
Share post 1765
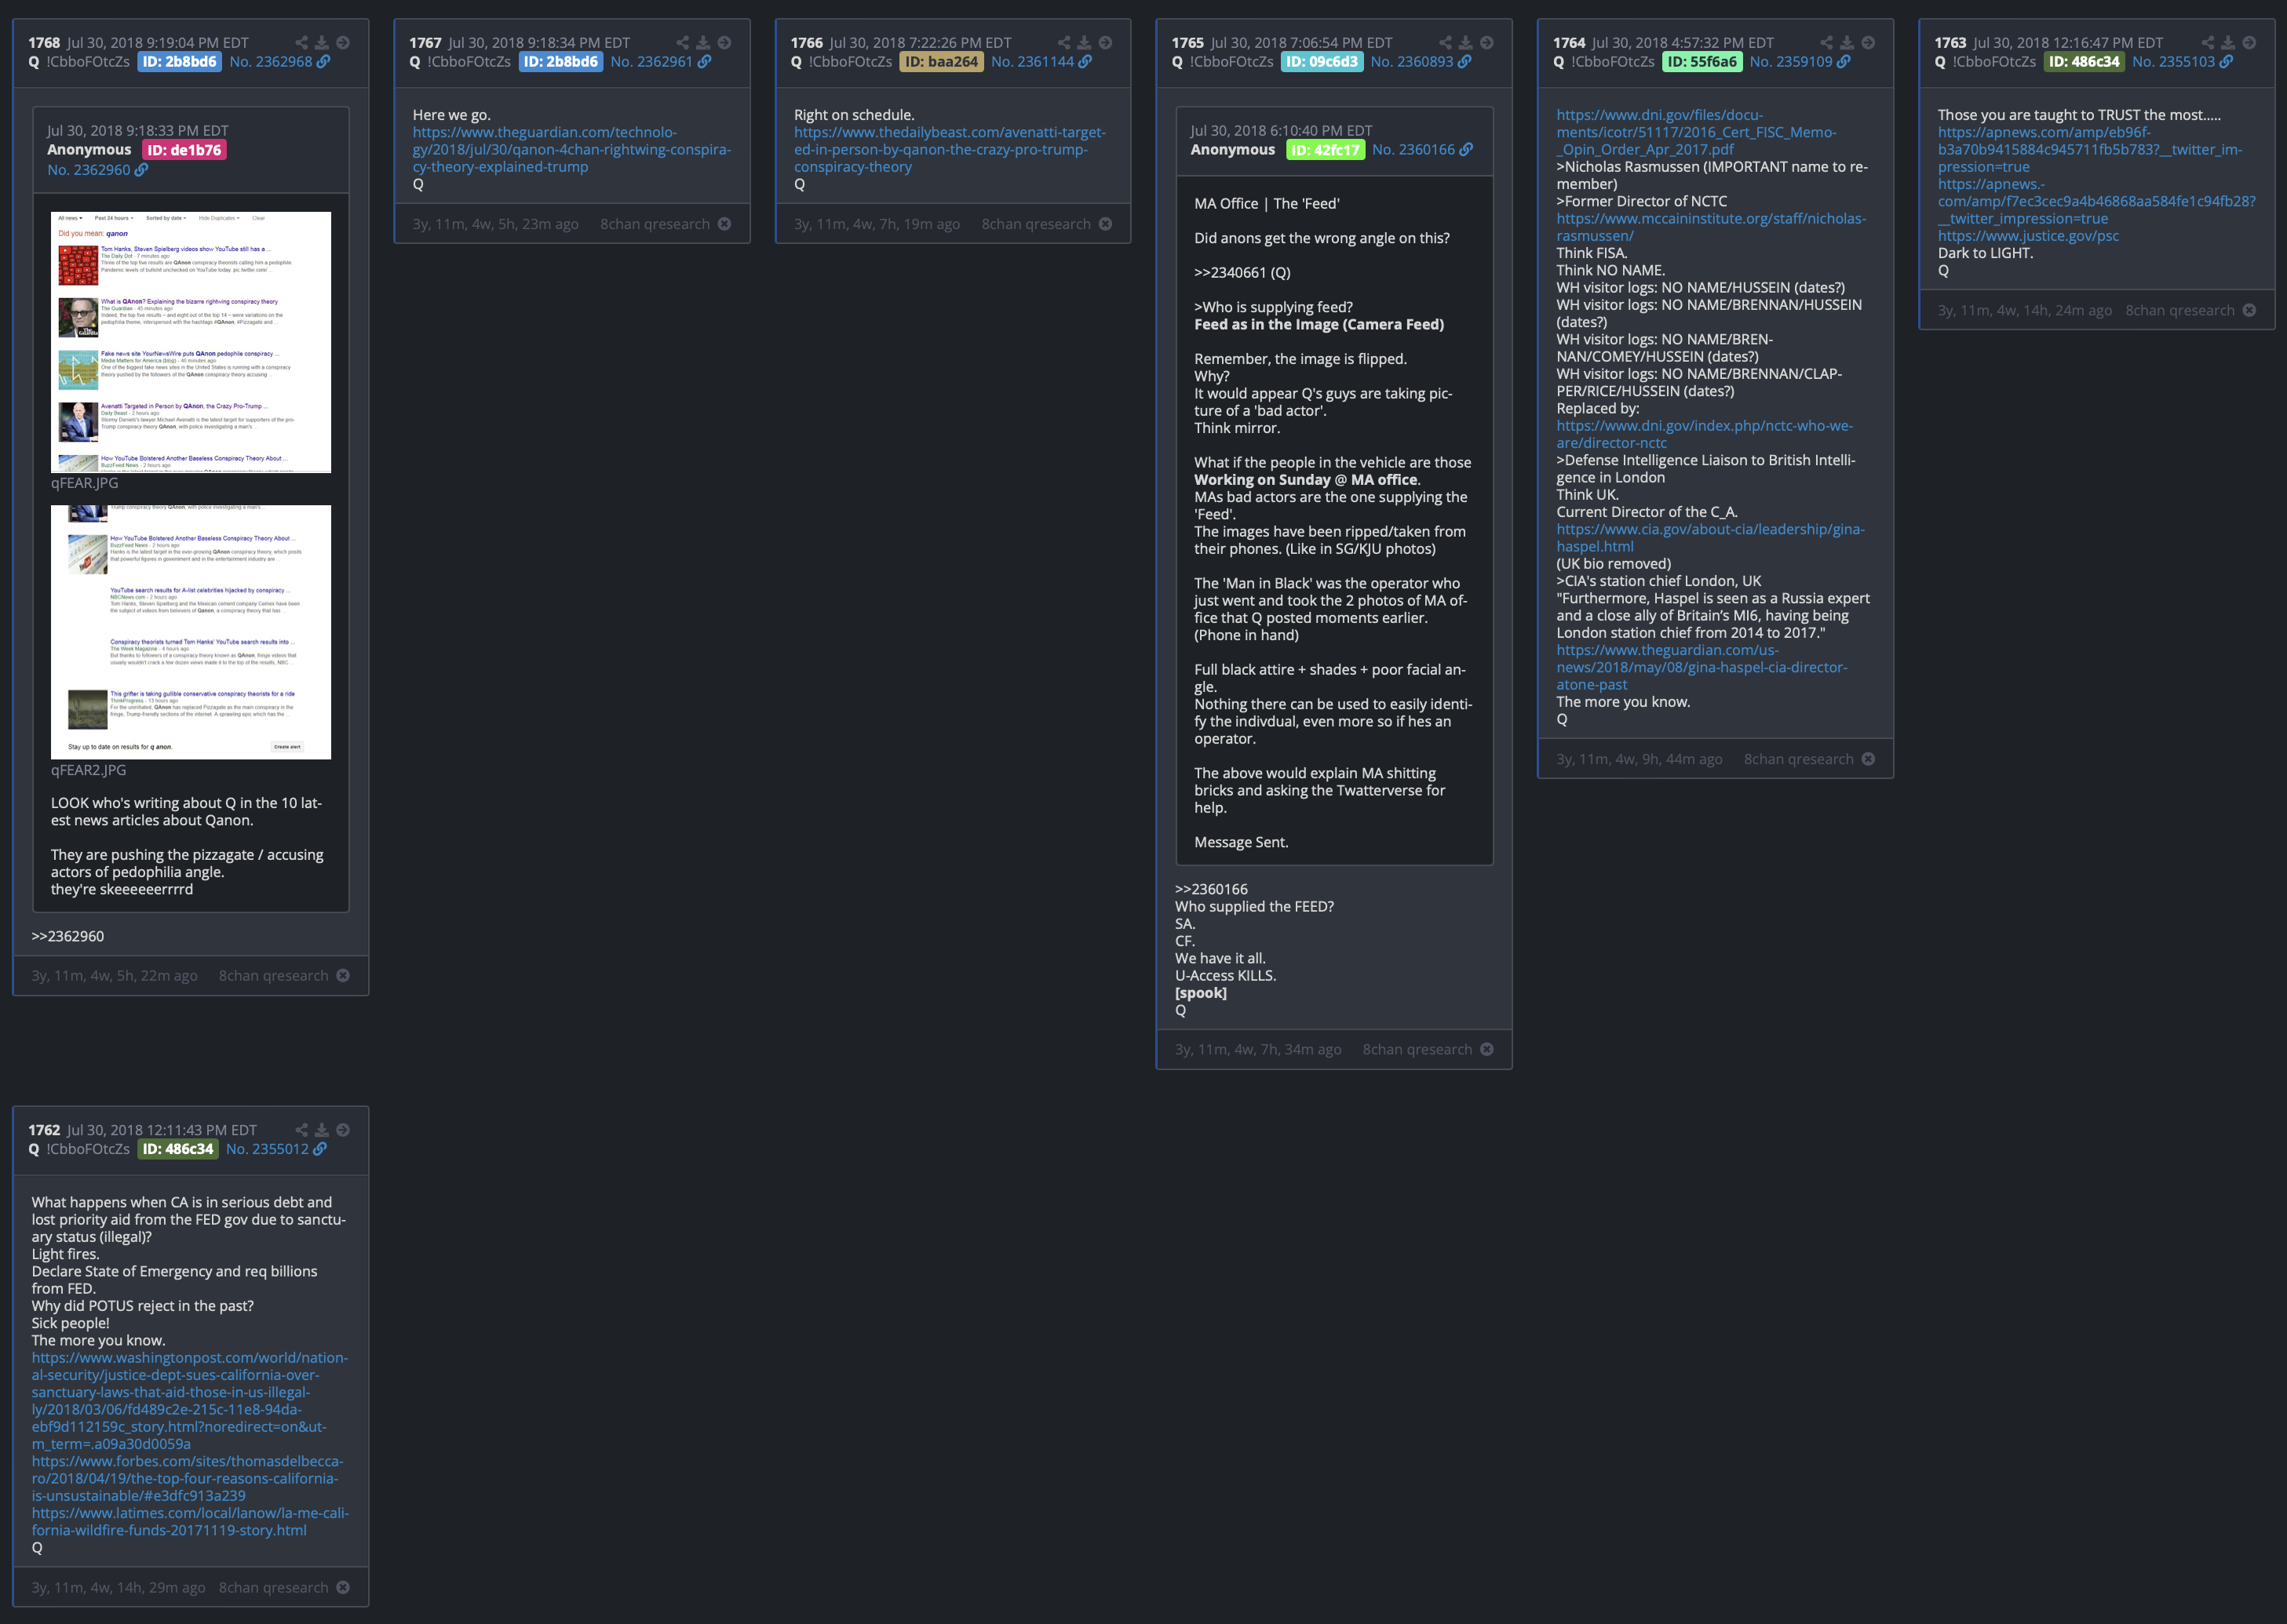1445,43
